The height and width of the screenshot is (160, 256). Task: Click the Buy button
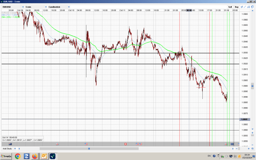click(237, 7)
